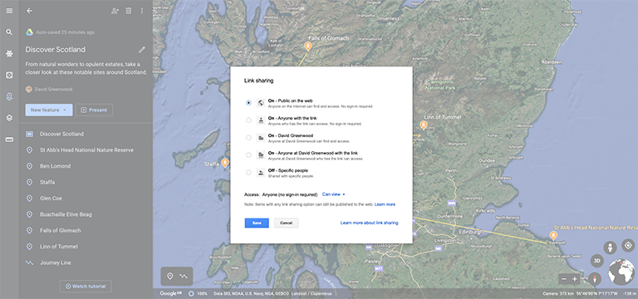Click the Watch tutorial button
Viewport: 638px width, 299px height.
86,287
